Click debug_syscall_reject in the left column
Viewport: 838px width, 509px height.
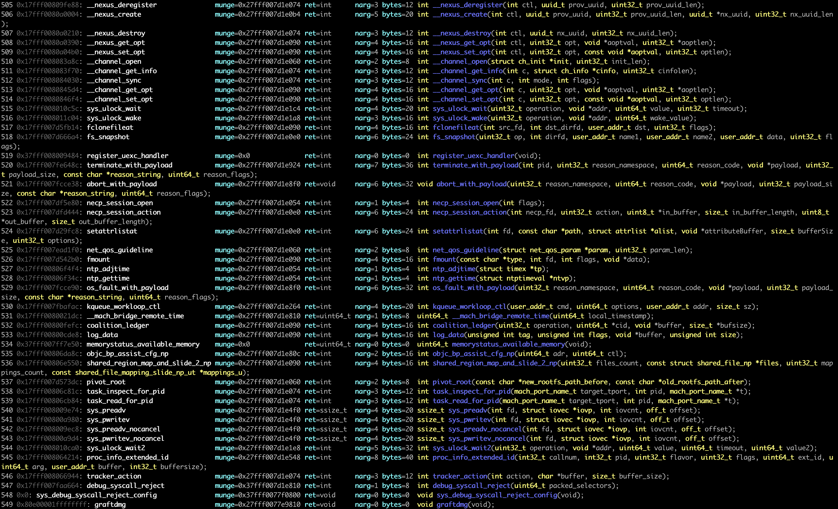tap(126, 485)
